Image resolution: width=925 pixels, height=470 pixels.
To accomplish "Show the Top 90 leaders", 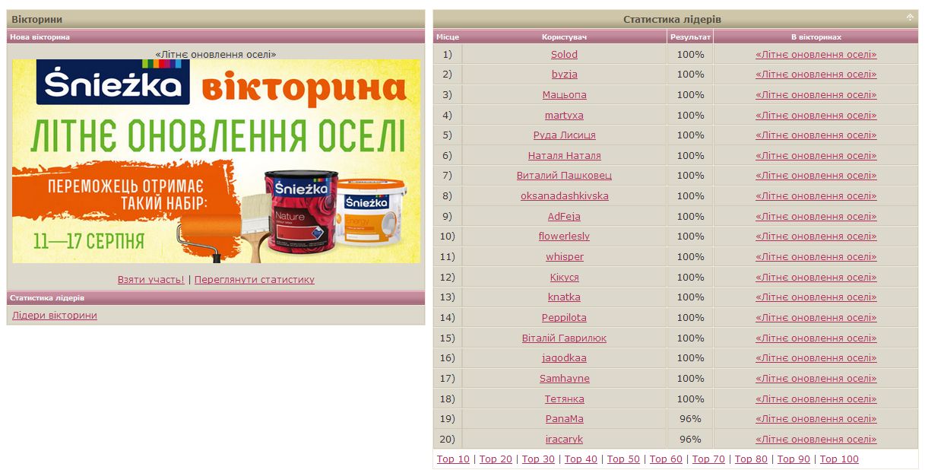I will [x=794, y=459].
